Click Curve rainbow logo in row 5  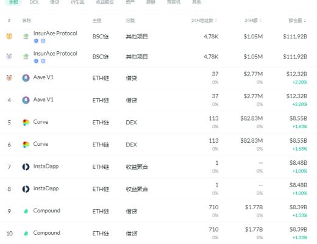[x=26, y=123]
